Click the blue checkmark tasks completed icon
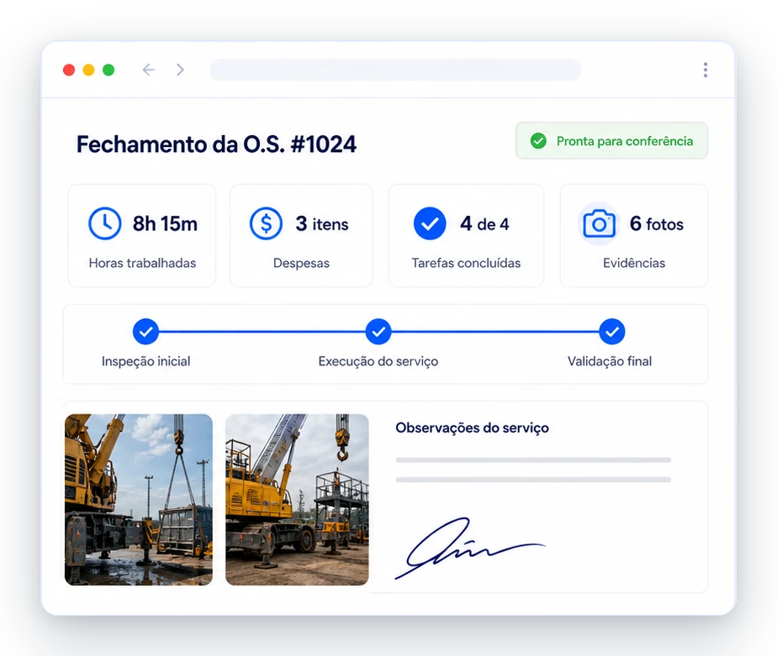Screen dimensions: 777x656 [x=430, y=223]
